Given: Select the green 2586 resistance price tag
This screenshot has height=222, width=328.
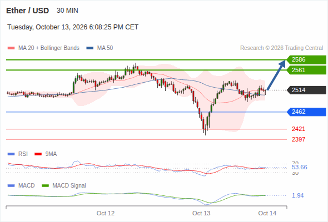Looking at the screenshot, I should [x=306, y=60].
